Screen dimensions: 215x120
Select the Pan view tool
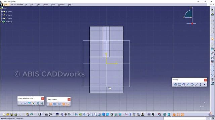click(x=84, y=114)
